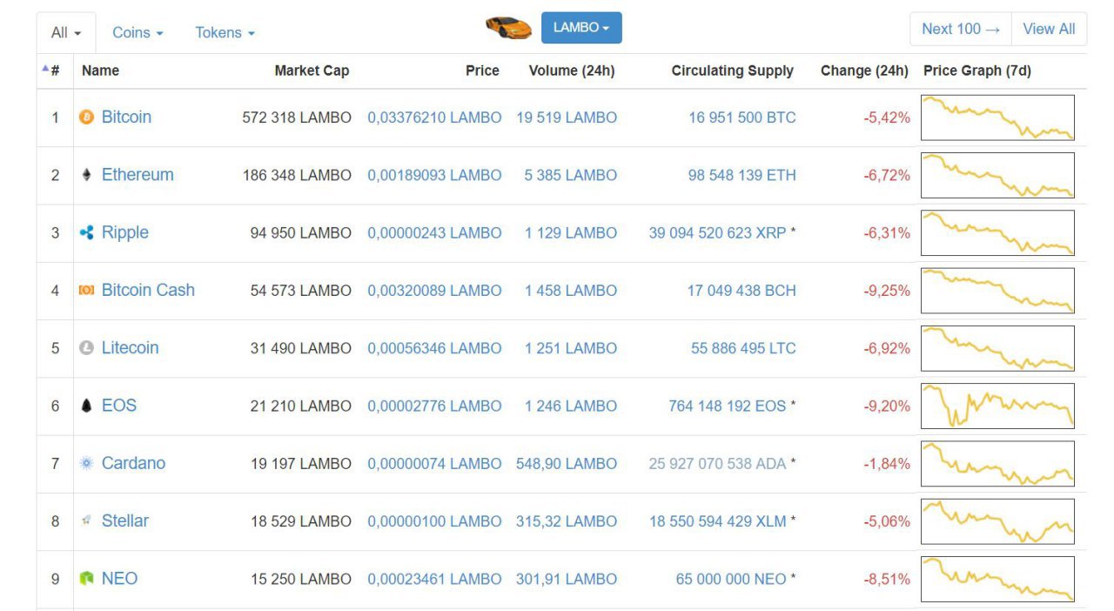The height and width of the screenshot is (611, 1114).
Task: Sort by Volume (24h) column header
Action: [572, 70]
